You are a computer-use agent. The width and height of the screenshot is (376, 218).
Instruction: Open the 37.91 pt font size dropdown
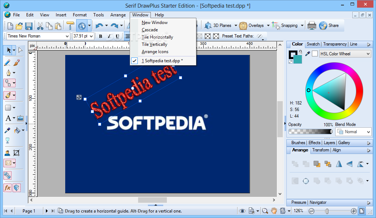coord(91,36)
